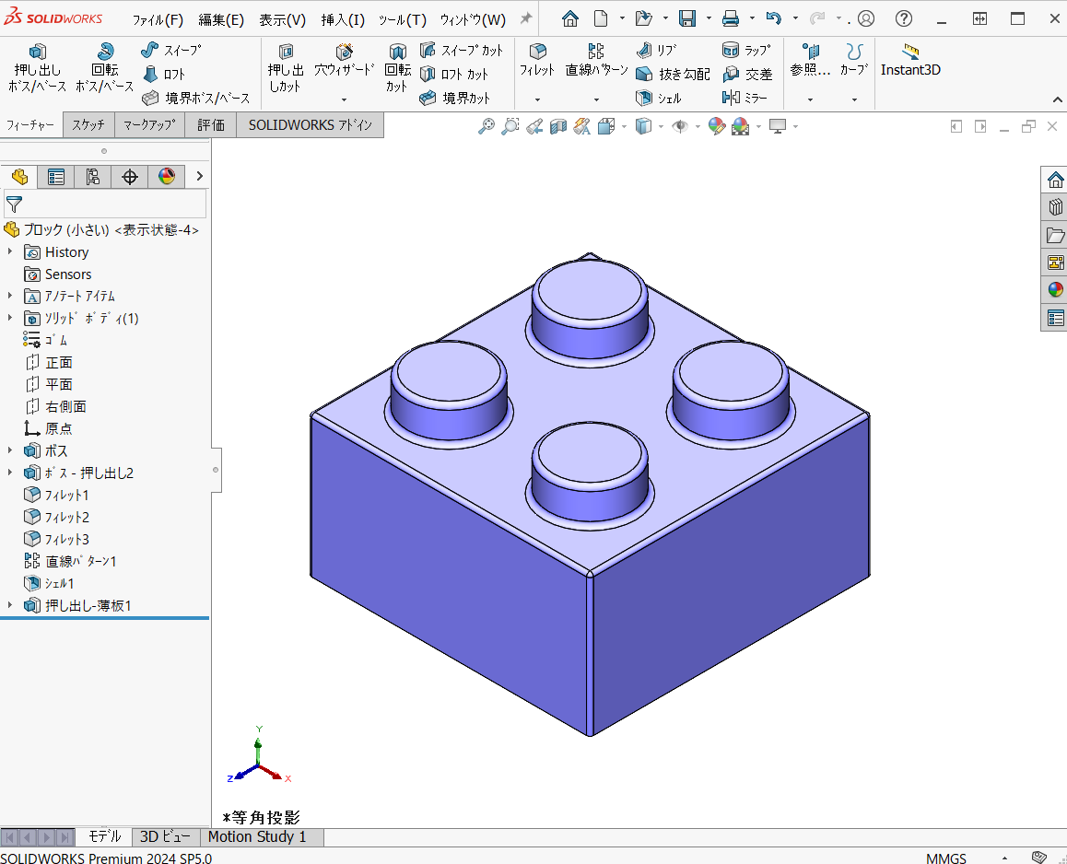Switch to the スケッチ ribbon tab
The image size is (1067, 864).
tap(88, 125)
